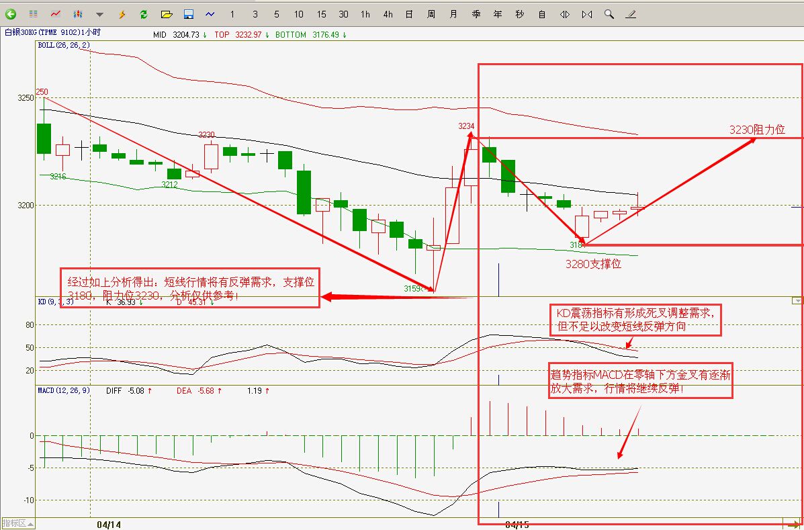Select the 10 minute period
Screen dimensions: 804x530
point(299,14)
